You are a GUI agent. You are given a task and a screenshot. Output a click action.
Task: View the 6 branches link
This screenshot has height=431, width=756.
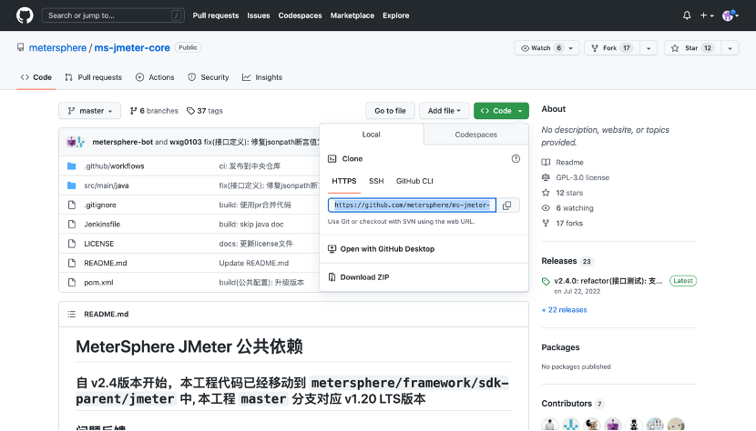[154, 111]
